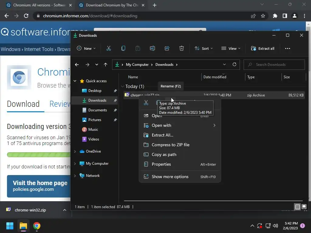Share this page icon in address bar
Viewport: 311px width, 233px height.
click(253, 16)
